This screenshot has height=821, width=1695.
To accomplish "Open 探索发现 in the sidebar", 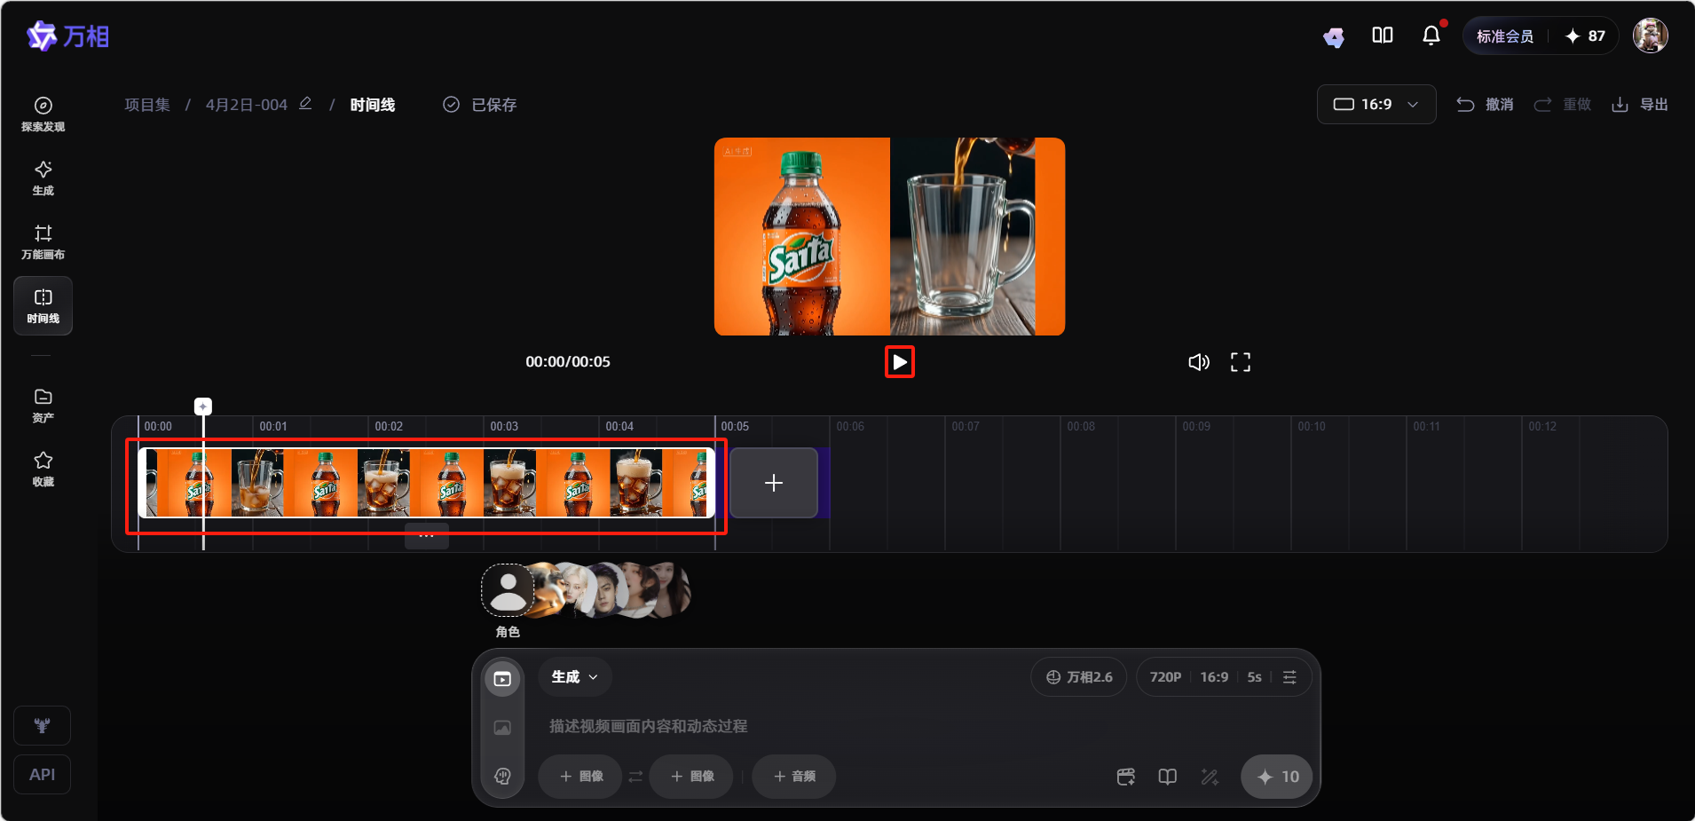I will 43,114.
